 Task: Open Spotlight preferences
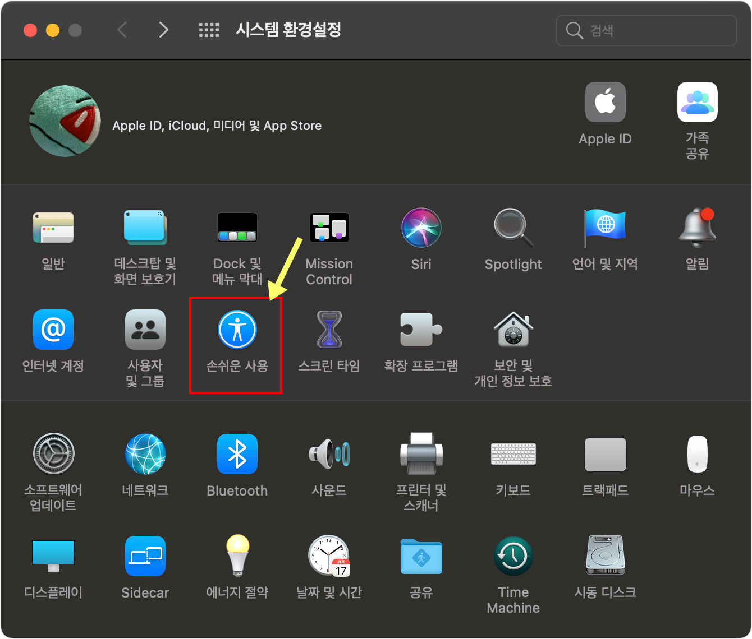pyautogui.click(x=513, y=228)
